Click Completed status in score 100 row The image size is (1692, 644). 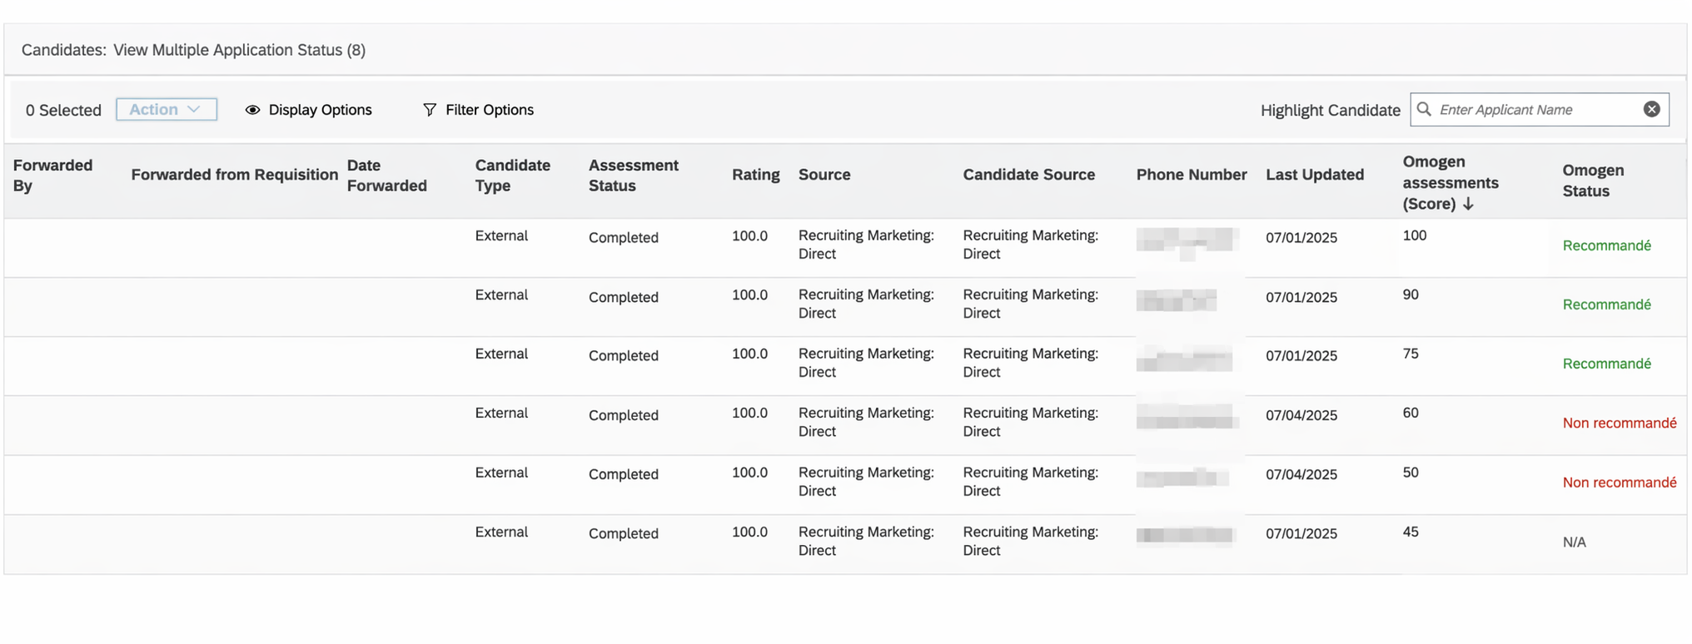[623, 237]
